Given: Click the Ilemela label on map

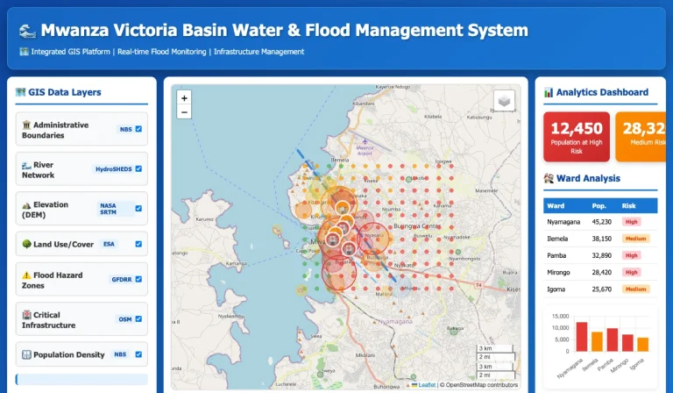Looking at the screenshot, I should (340, 160).
